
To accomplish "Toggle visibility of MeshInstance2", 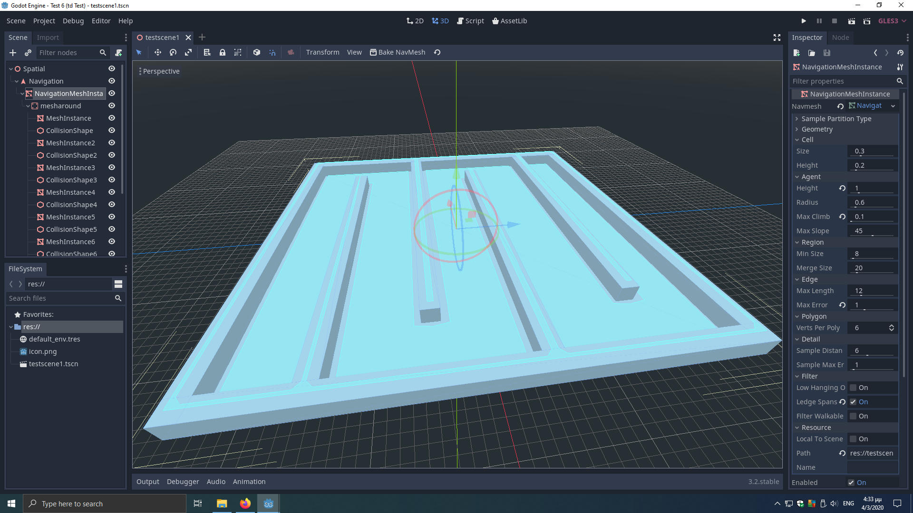I will point(112,143).
